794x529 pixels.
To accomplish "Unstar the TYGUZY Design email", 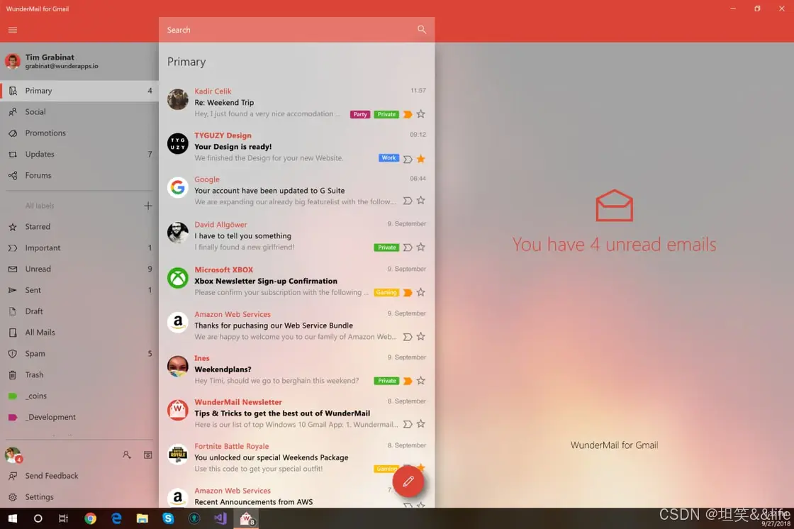I will (x=421, y=159).
